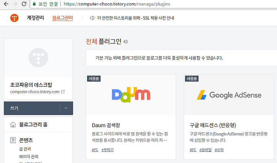Filter by the #모바일 tag

point(205,150)
